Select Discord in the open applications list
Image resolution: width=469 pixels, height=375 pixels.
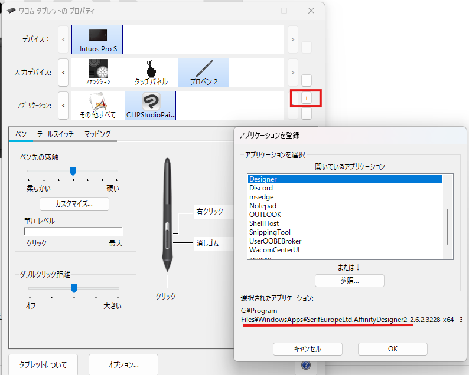tap(260, 188)
